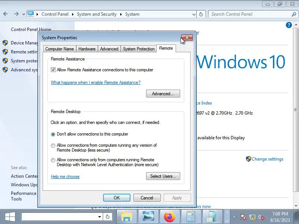Image resolution: width=299 pixels, height=224 pixels.
Task: Click Remote settings shield icon
Action: click(x=5, y=52)
